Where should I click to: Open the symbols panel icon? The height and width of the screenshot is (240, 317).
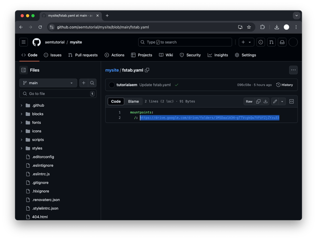click(291, 102)
